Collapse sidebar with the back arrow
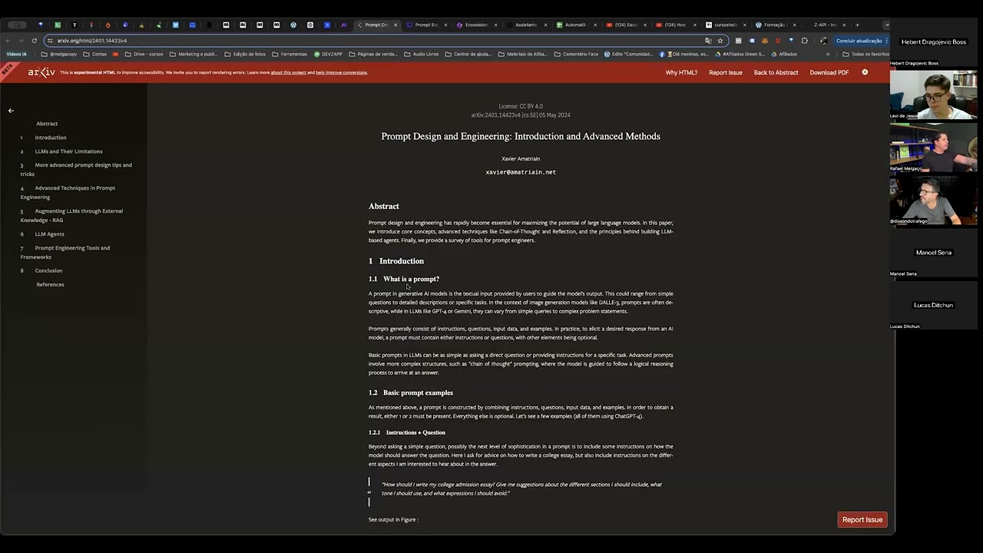Viewport: 983px width, 553px height. (x=11, y=111)
